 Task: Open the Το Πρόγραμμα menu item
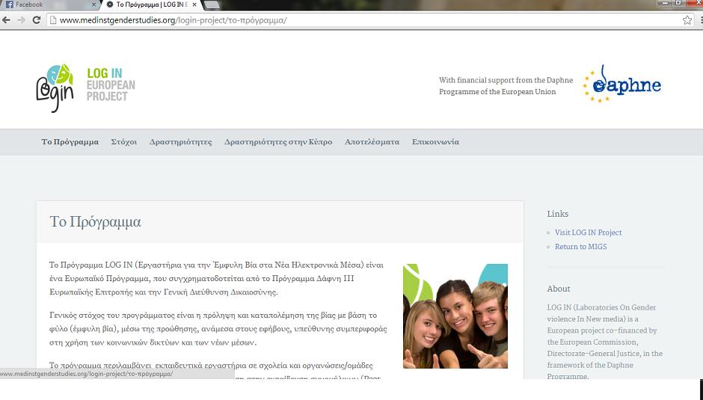click(x=70, y=142)
